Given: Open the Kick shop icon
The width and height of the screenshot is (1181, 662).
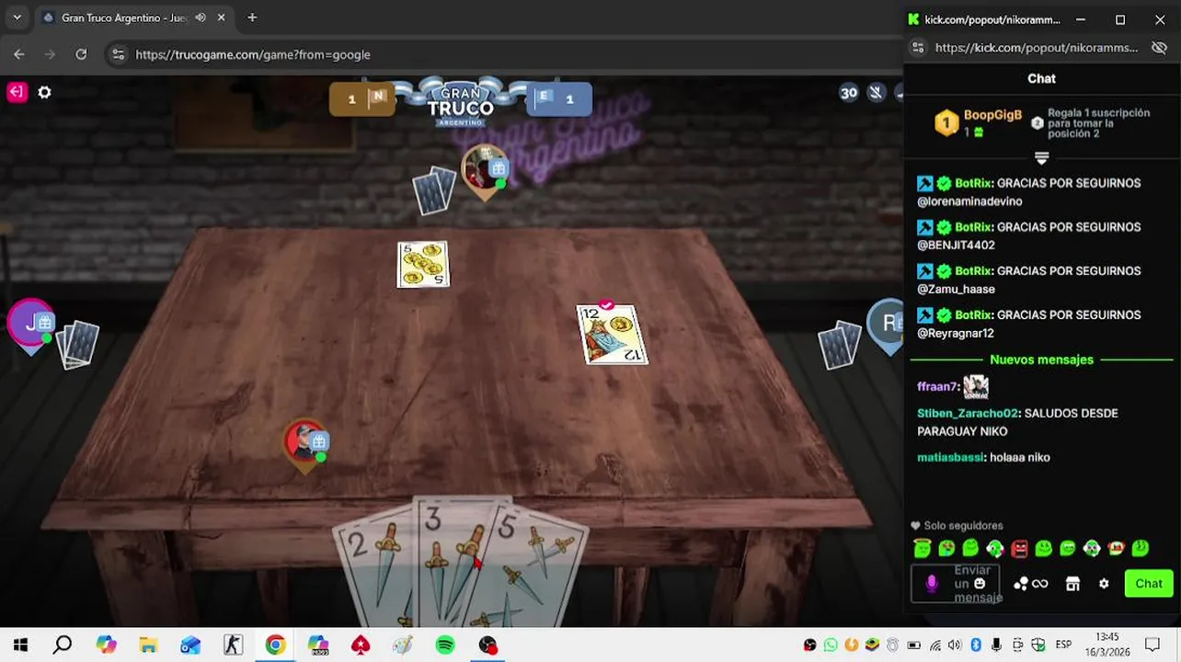Looking at the screenshot, I should [x=1072, y=584].
